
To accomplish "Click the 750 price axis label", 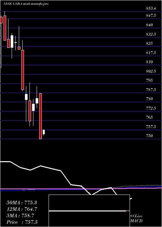I will coord(149,136).
